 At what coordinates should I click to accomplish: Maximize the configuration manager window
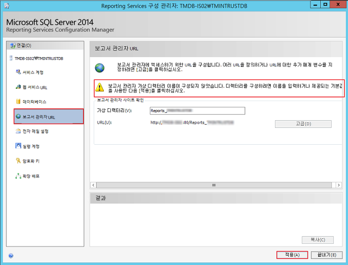click(325, 4)
